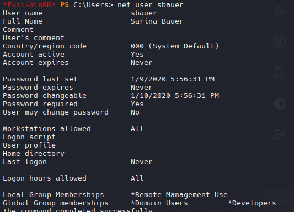Viewport: 294px width, 212px height.
Task: Click the Evil-WinRM prompt label
Action: (29, 5)
